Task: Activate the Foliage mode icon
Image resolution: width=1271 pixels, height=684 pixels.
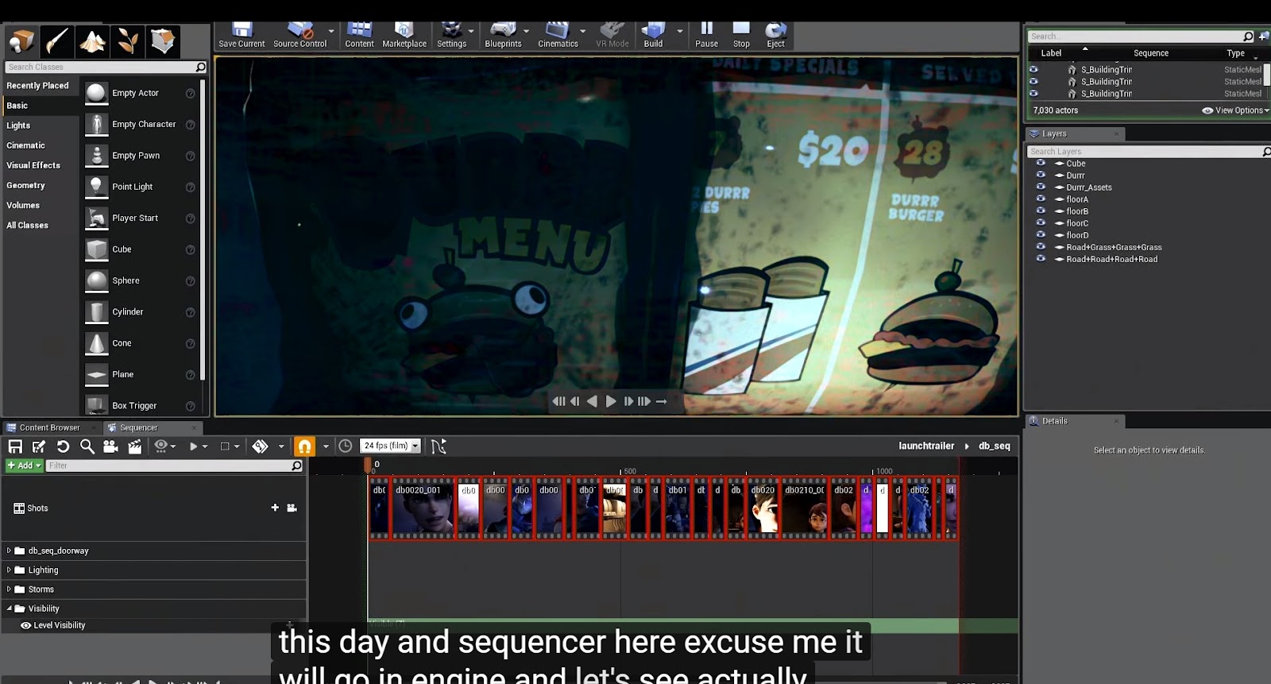Action: [128, 41]
